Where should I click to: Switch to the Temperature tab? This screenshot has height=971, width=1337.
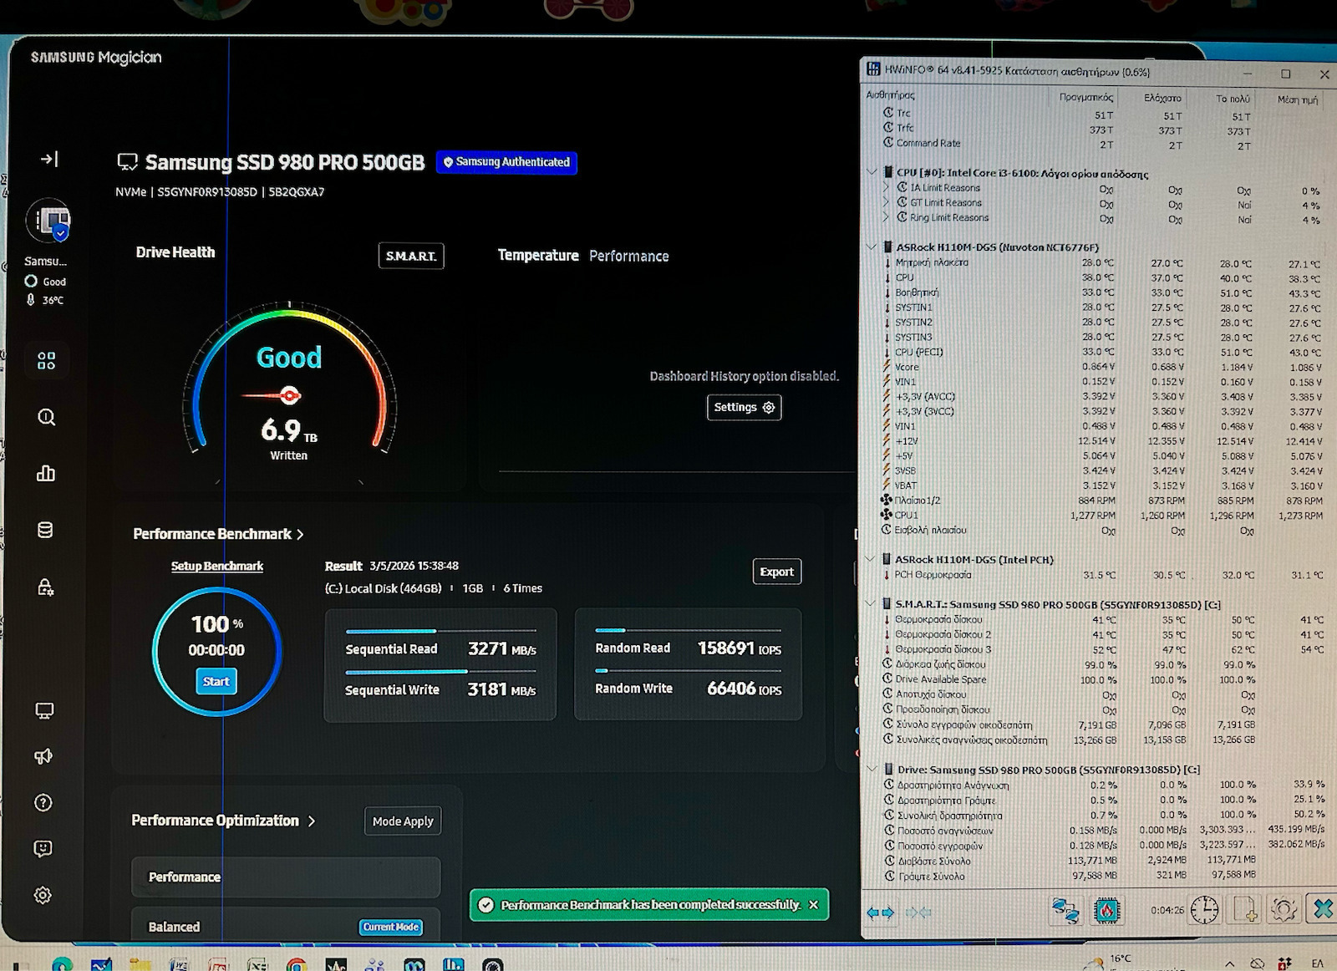538,256
